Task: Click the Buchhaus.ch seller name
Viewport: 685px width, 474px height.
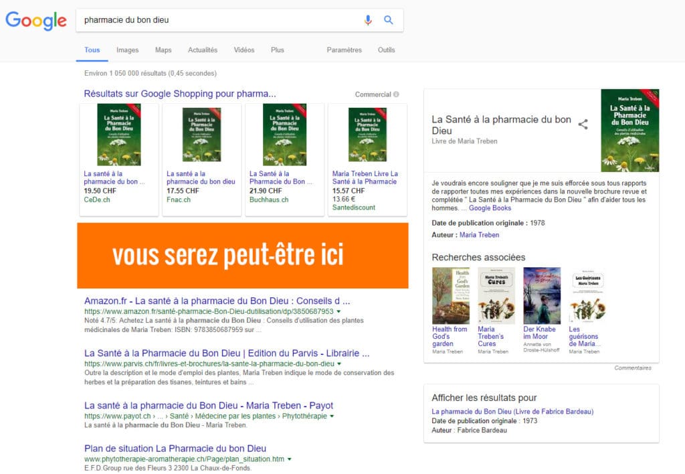Action: coord(269,200)
